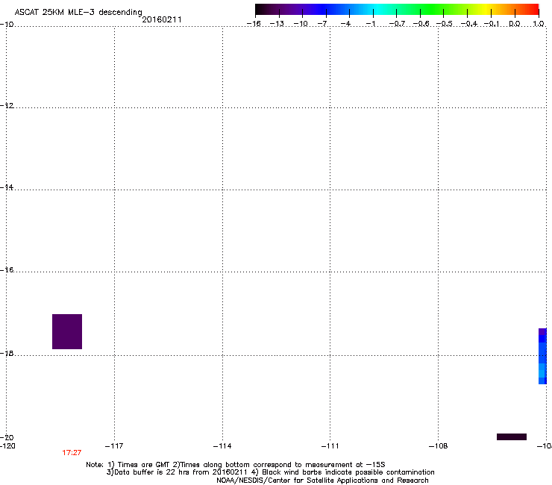Click the -0.5 color scale label
Screen dimensions: 552x485
tap(444, 24)
